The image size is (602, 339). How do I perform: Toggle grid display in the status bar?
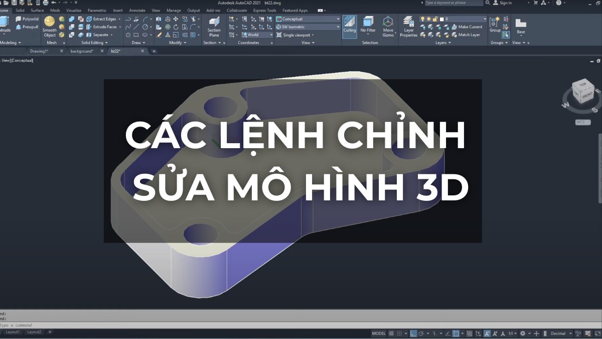point(391,332)
